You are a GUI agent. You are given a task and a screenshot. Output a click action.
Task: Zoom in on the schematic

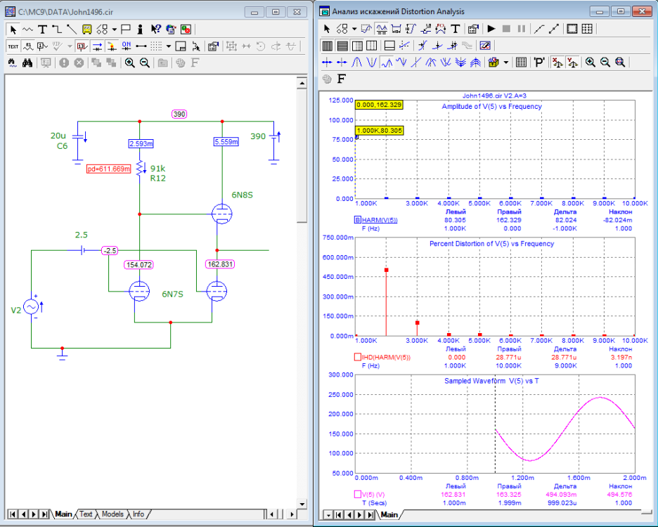tap(129, 63)
